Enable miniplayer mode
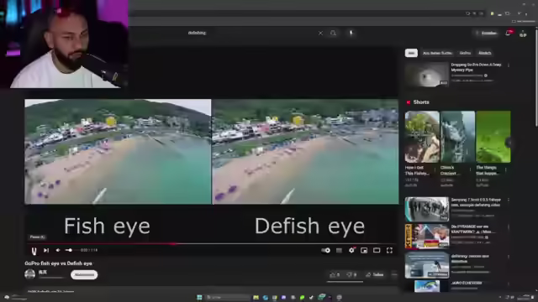The image size is (538, 302). point(364,250)
